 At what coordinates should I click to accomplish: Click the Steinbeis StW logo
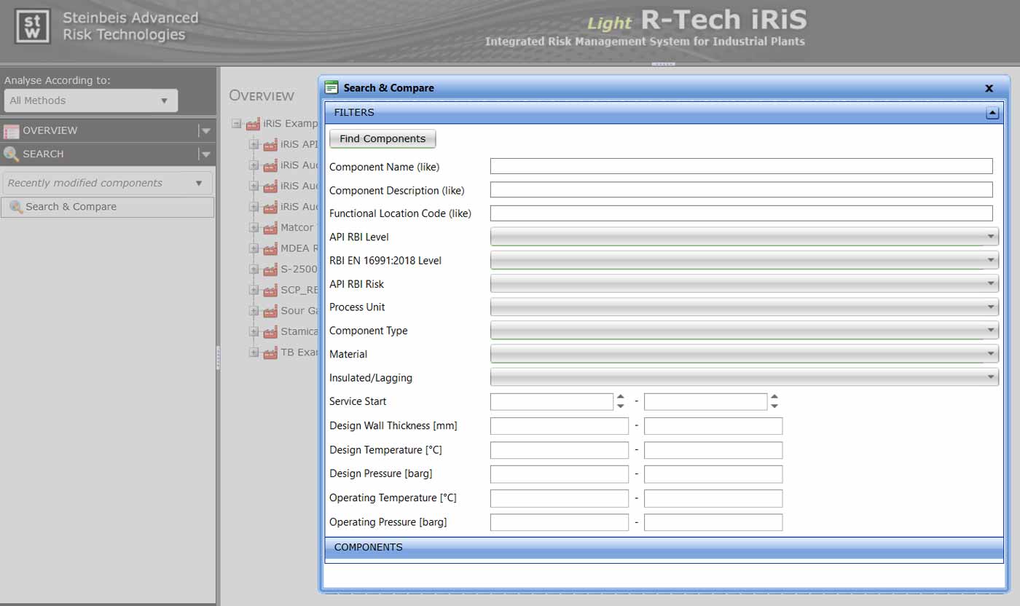pos(33,26)
